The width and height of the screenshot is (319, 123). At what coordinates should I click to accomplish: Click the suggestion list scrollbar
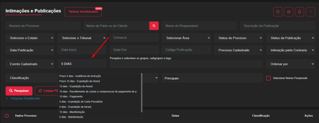(x=142, y=93)
